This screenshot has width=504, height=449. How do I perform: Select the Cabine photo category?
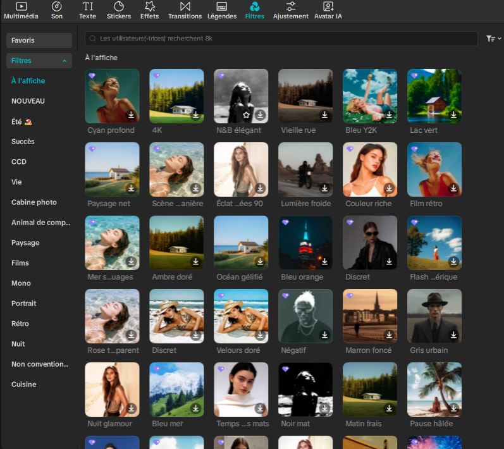tap(34, 202)
